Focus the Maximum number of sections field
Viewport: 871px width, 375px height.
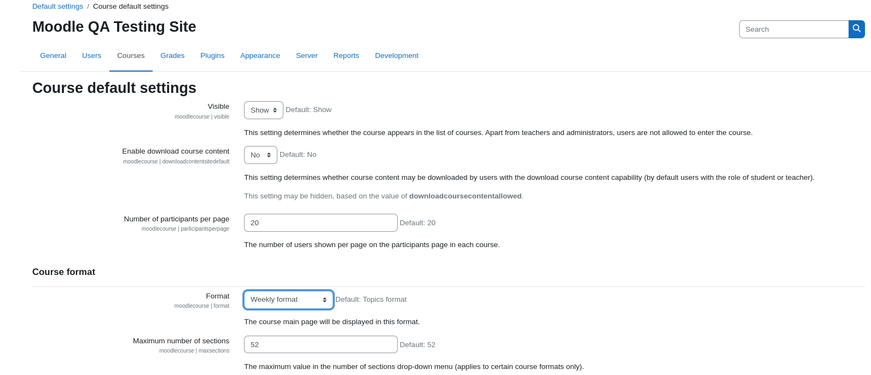tap(321, 344)
